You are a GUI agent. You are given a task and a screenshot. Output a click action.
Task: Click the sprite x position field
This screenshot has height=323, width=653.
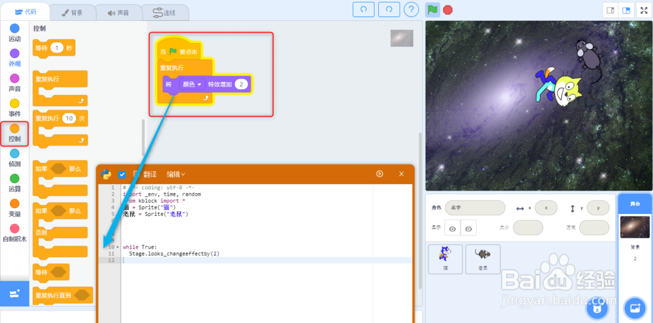tap(546, 208)
